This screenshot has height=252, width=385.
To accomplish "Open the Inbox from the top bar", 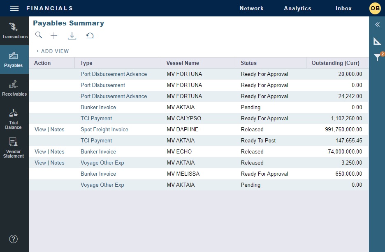I will click(343, 8).
